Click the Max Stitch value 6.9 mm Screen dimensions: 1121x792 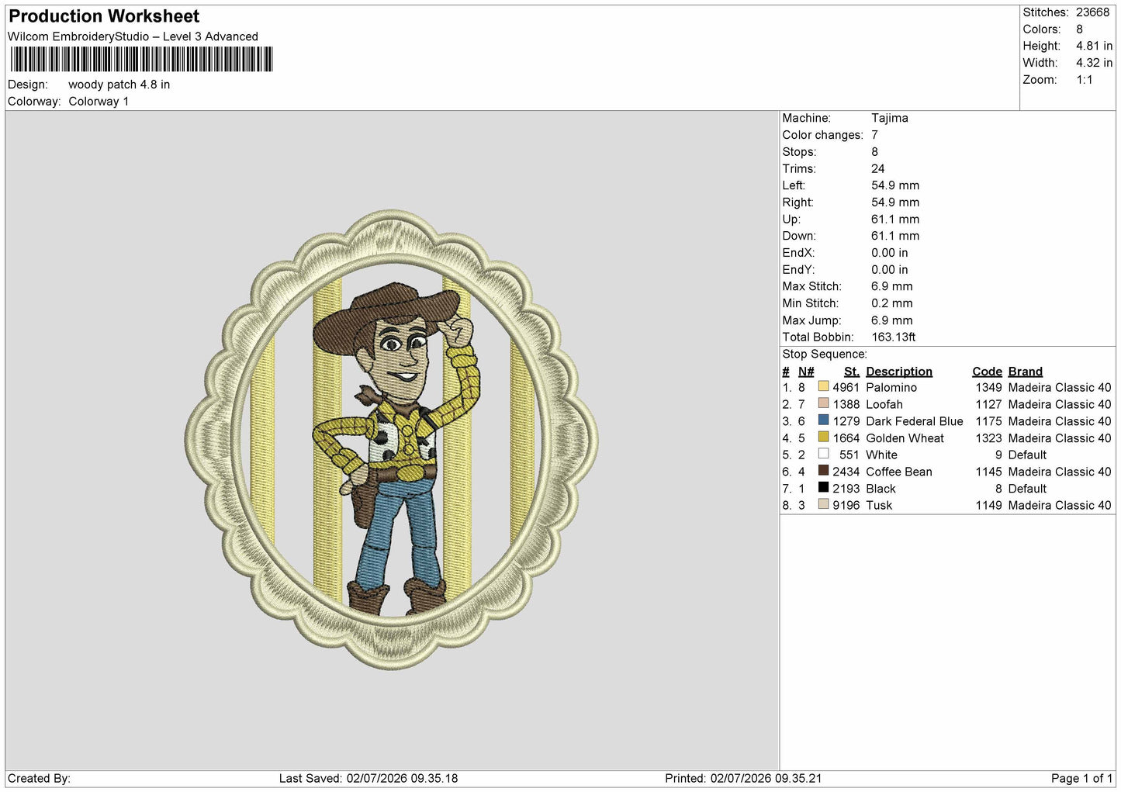[x=891, y=286]
